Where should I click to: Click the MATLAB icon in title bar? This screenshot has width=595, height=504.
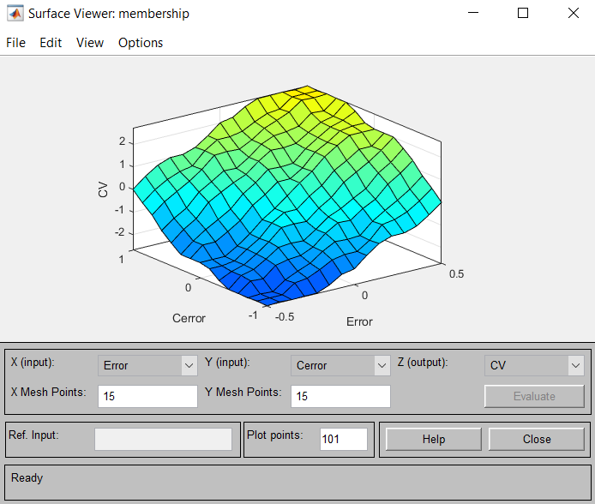tap(15, 13)
